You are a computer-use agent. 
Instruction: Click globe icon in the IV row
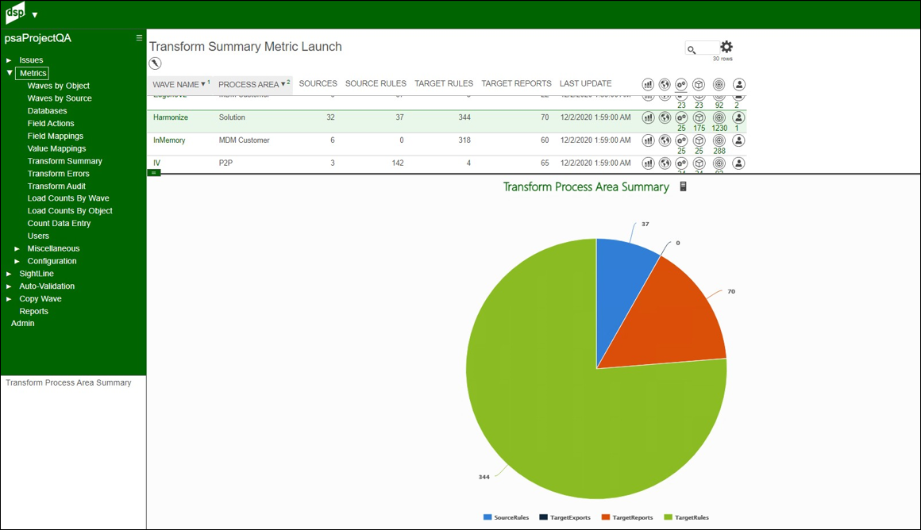click(665, 163)
